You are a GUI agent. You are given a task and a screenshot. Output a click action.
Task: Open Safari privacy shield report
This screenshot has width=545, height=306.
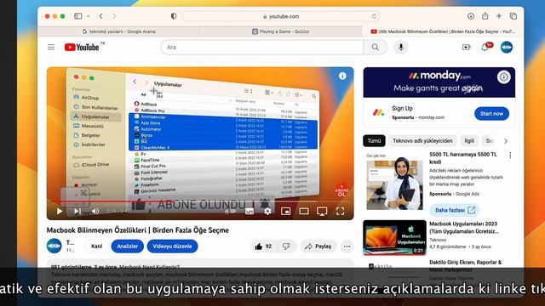tap(174, 16)
